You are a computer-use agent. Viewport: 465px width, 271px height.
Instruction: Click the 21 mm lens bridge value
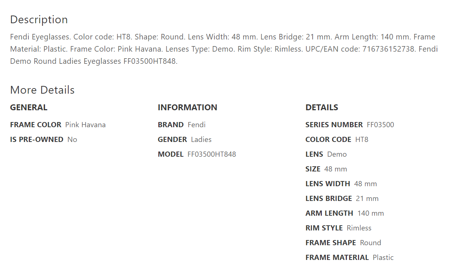[x=367, y=198]
